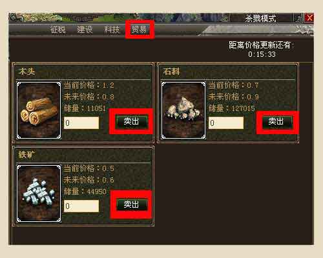Click the 石料 panel header
Viewport: 323px width, 258px height.
171,72
